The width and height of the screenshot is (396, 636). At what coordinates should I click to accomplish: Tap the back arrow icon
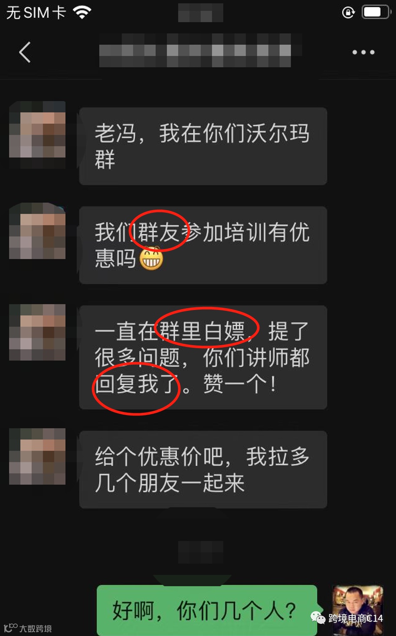pyautogui.click(x=25, y=53)
